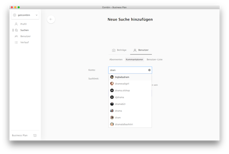This screenshot has width=229, height=154.
Task: Choose drama.olshop from suggestions
Action: click(x=130, y=90)
